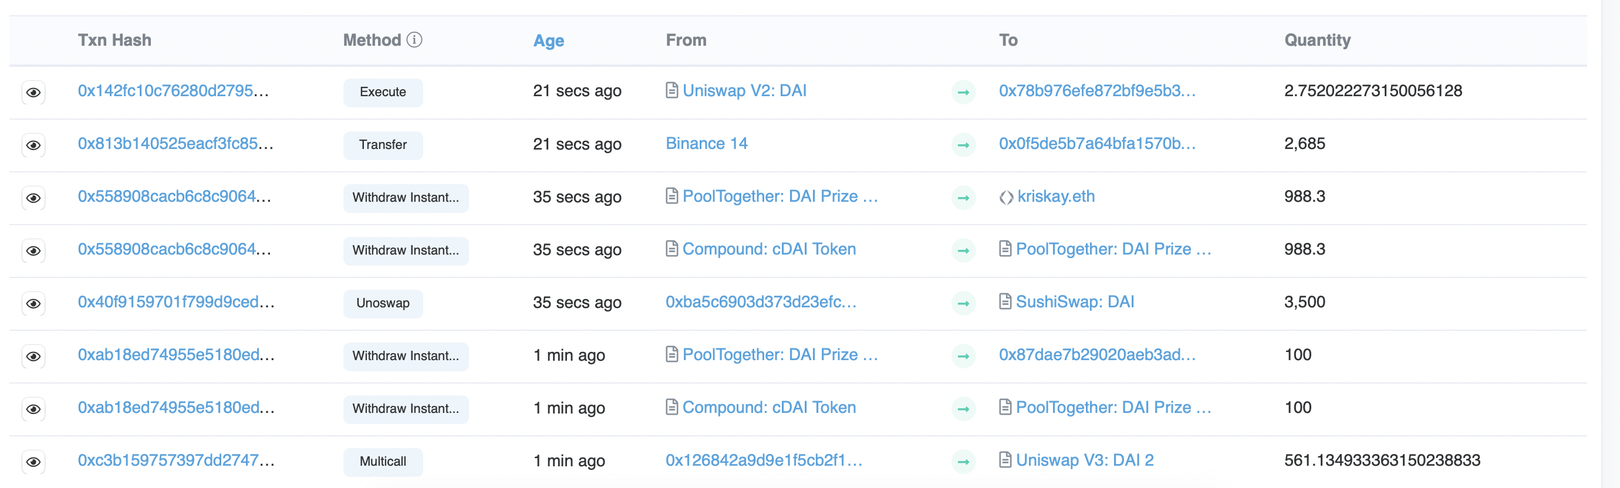Viewport: 1620px width, 488px height.
Task: Open recipient address 0x0f5de5b7a64bfa1570b…
Action: click(x=1097, y=143)
